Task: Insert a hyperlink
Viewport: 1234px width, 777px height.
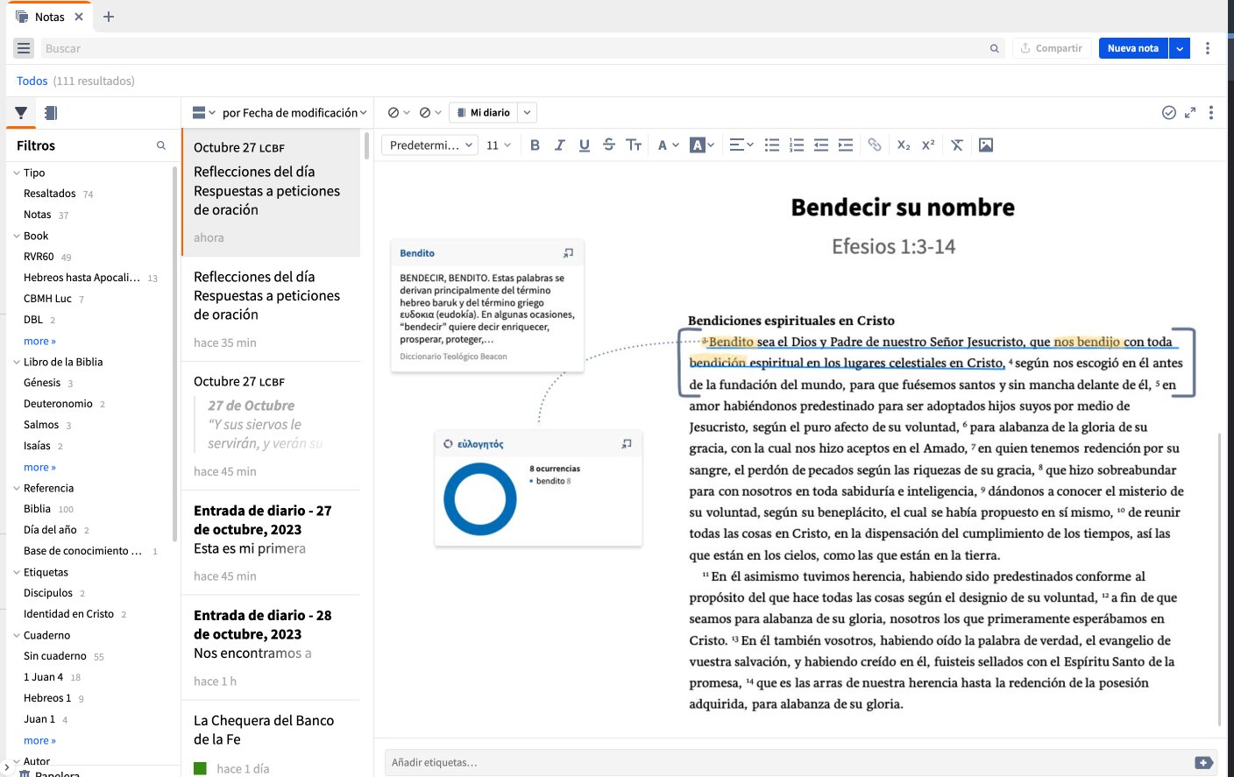Action: click(x=875, y=145)
